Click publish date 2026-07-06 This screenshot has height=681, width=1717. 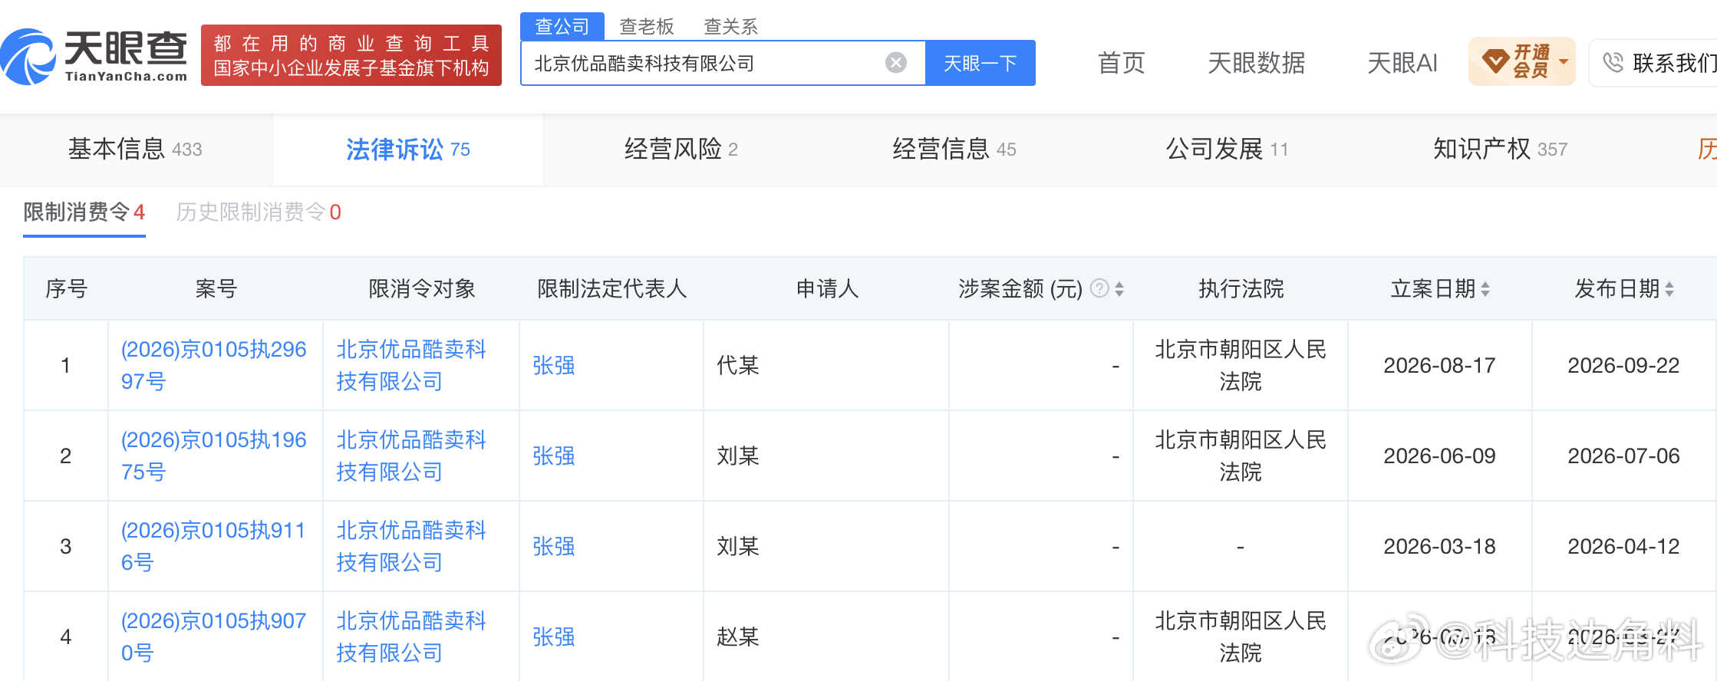coord(1623,456)
